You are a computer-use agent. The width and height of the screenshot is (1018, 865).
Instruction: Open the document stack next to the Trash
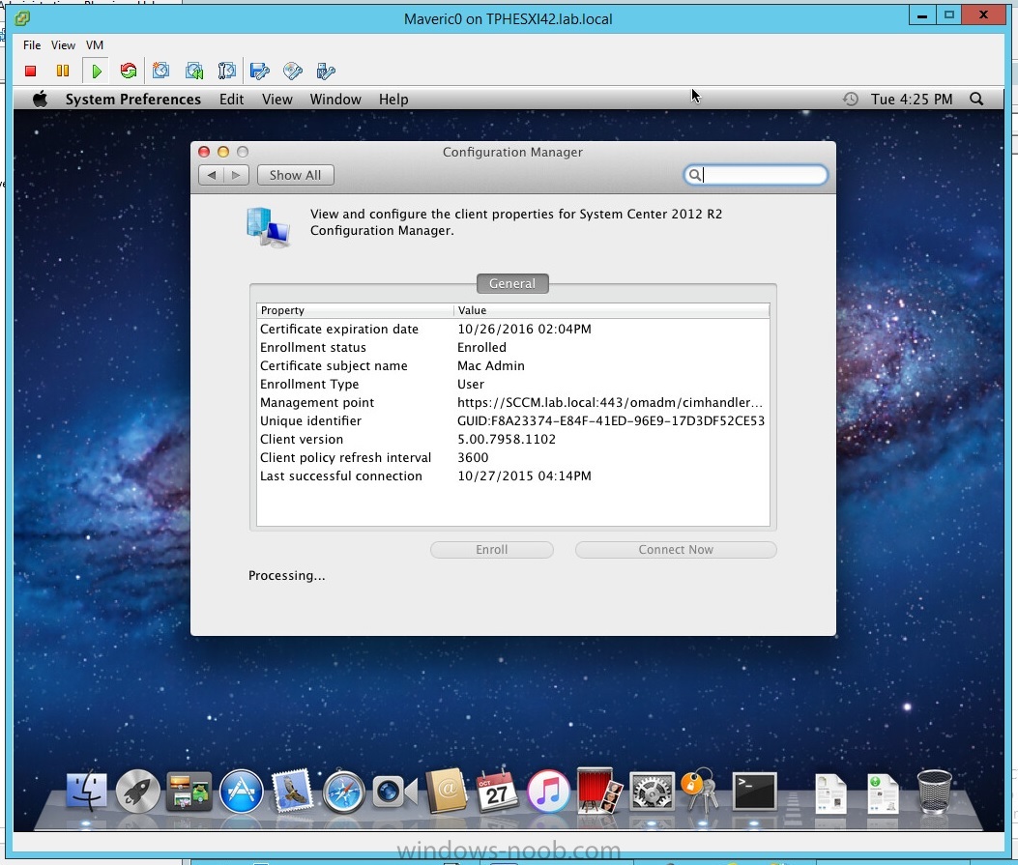[883, 793]
